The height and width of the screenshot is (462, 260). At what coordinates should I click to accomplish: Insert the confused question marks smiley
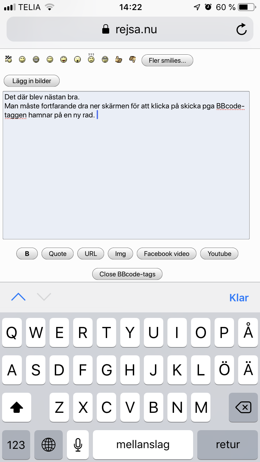(91, 58)
